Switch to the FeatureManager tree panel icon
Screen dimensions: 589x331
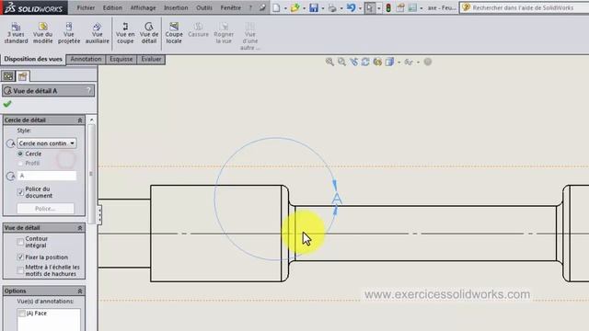click(8, 76)
